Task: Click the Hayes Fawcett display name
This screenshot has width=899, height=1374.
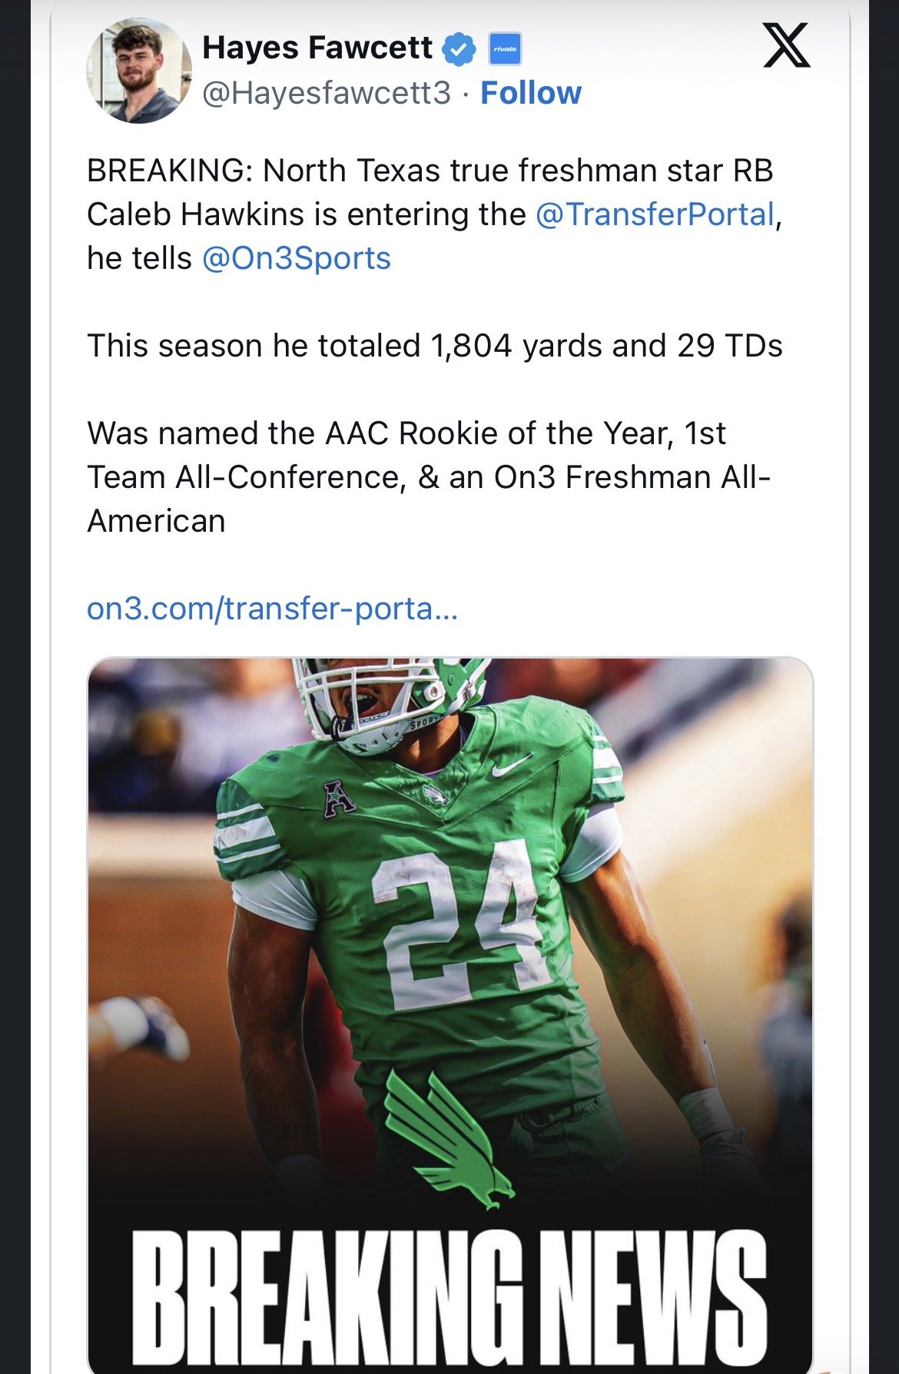Action: tap(317, 48)
